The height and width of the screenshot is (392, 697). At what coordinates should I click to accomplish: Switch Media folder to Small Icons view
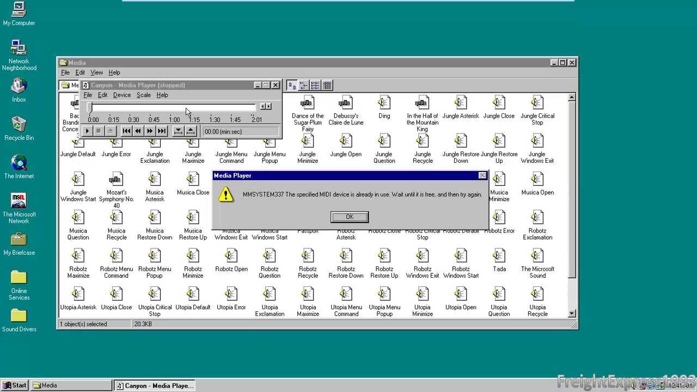[x=304, y=85]
